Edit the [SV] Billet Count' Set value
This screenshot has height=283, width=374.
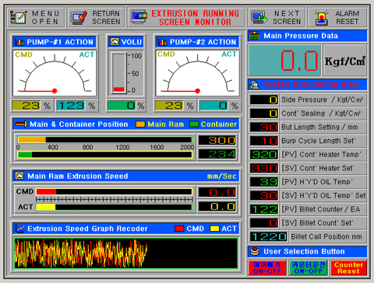pos(264,223)
